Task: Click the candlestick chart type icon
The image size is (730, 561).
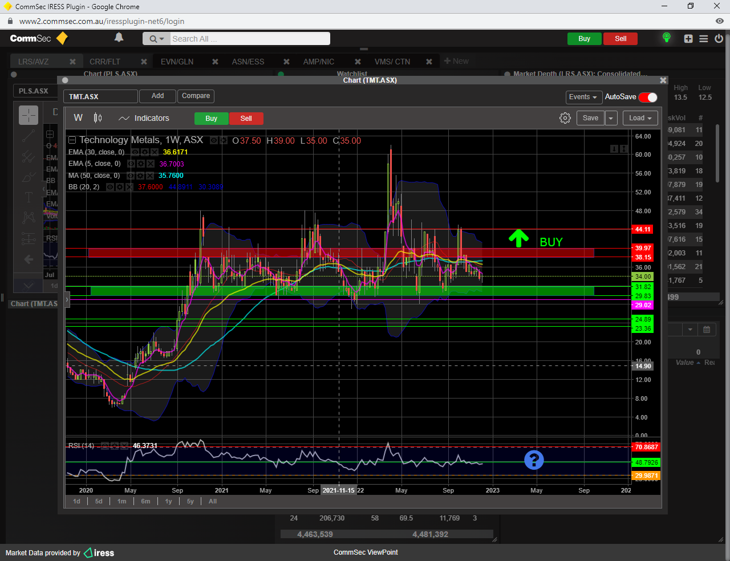Action: tap(98, 118)
